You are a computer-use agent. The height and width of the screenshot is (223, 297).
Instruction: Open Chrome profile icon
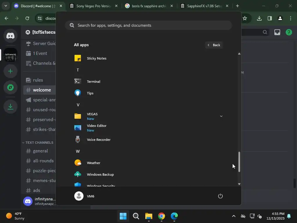[280, 18]
